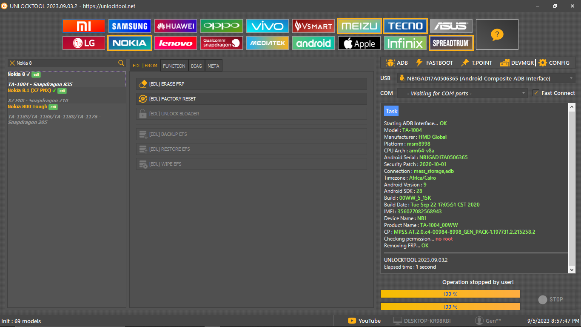
Task: Select the Qualcomm Snapdragon logo
Action: tap(221, 43)
